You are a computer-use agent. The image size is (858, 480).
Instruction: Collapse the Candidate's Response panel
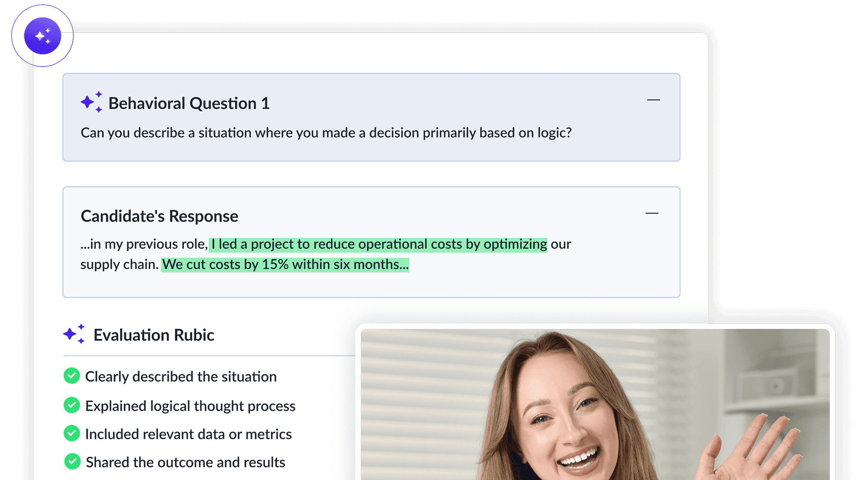pos(652,213)
